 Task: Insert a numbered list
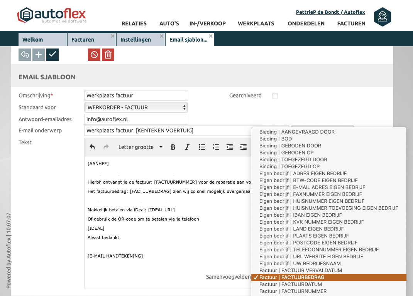coord(216,147)
